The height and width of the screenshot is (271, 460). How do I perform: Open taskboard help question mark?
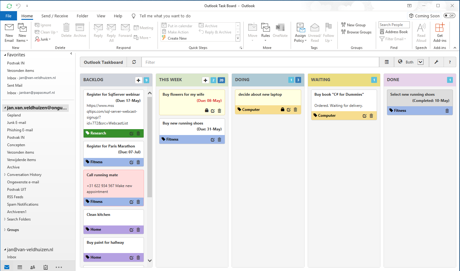point(450,62)
